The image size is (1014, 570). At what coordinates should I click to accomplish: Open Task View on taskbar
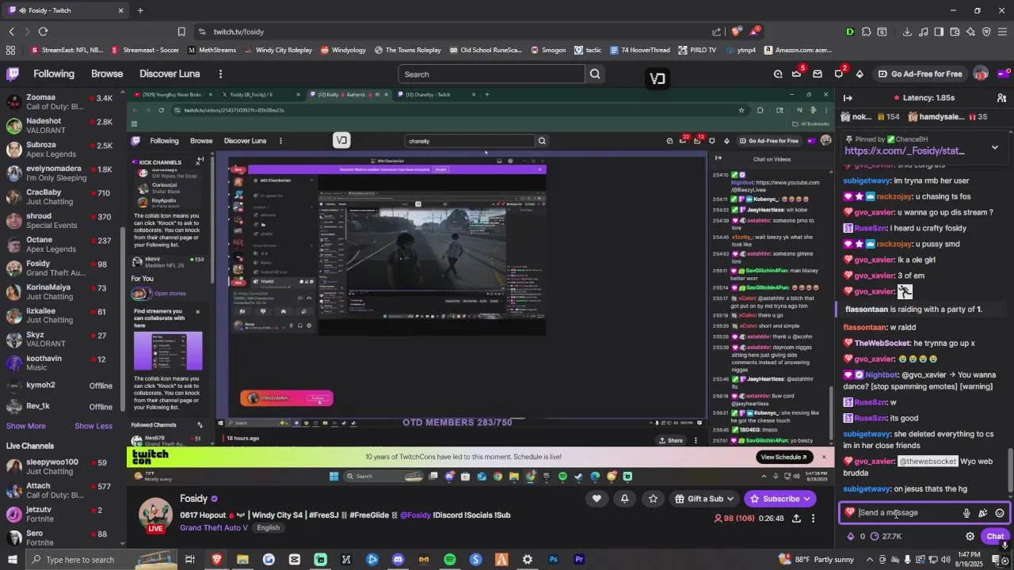tap(190, 560)
